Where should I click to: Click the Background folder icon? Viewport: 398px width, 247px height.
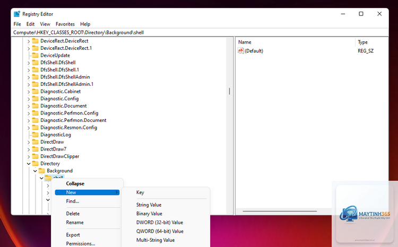(41, 171)
